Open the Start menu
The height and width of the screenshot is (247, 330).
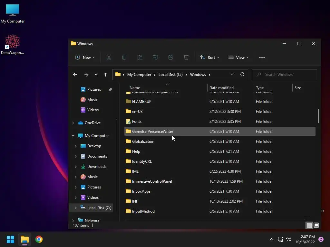[x=10, y=239]
